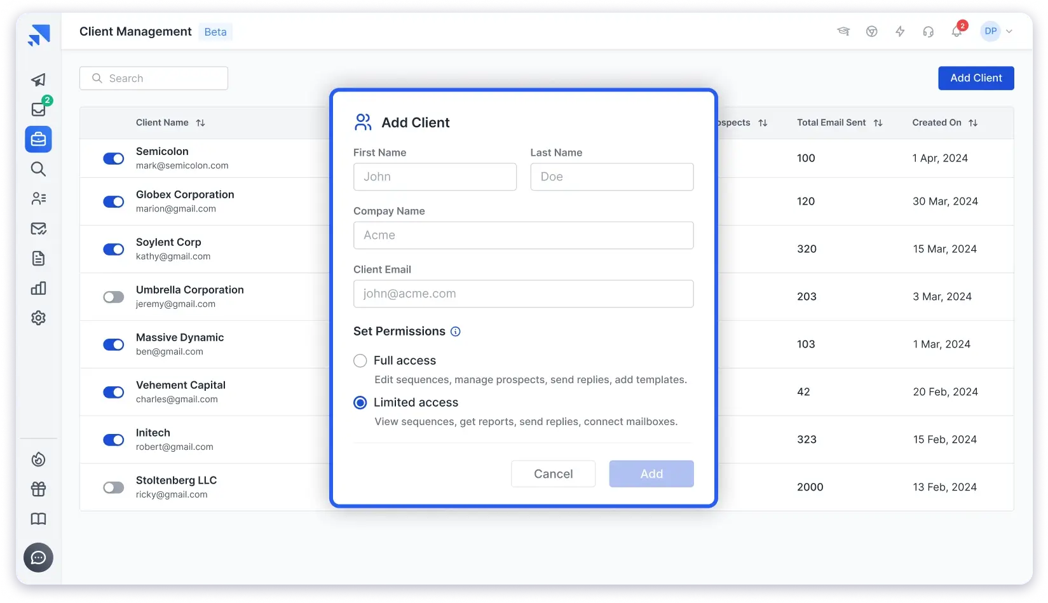1048x603 pixels.
Task: Enable the Umbrella Corporation toggle
Action: (114, 297)
